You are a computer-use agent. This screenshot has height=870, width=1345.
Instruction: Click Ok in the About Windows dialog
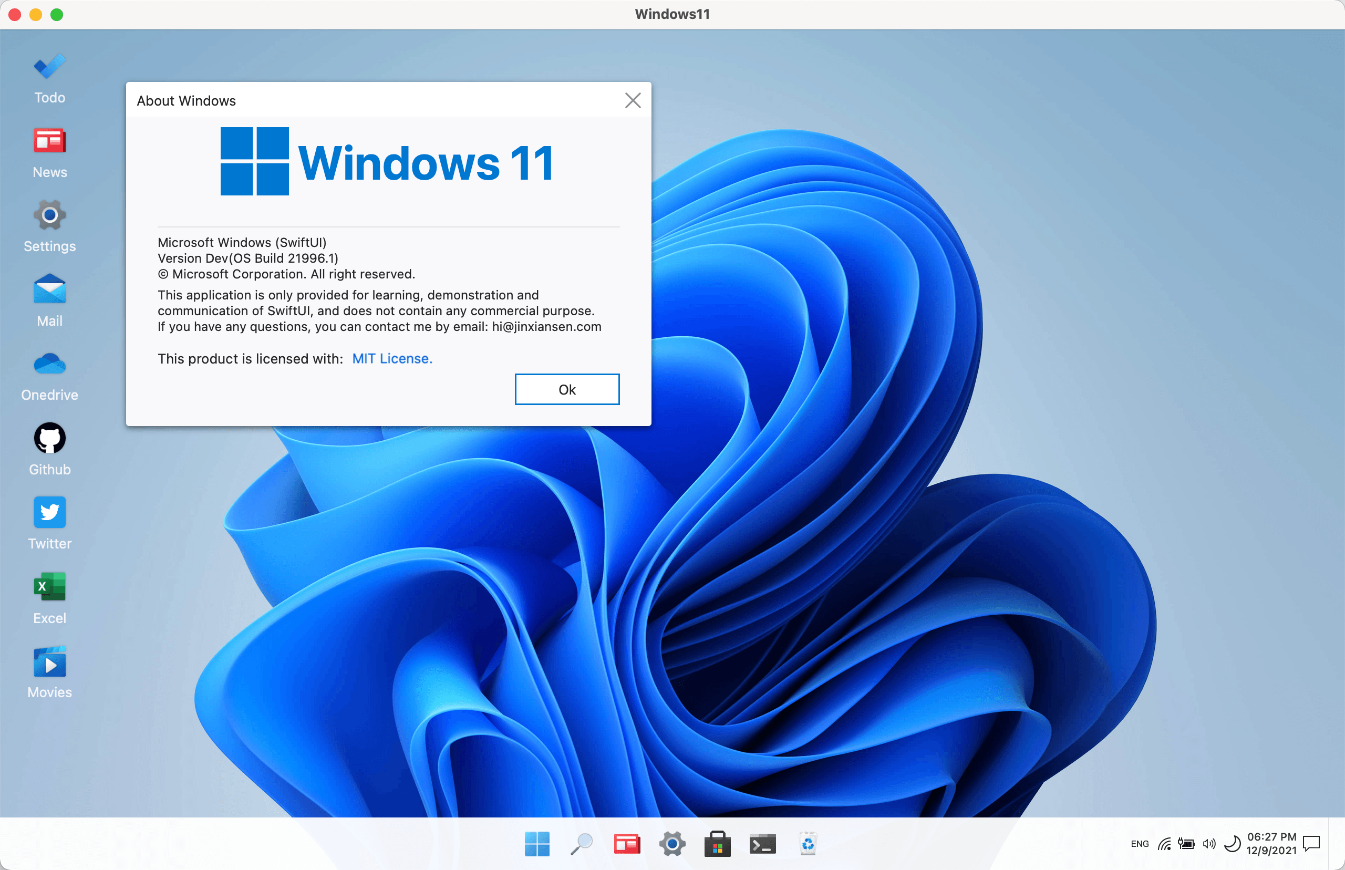point(566,389)
